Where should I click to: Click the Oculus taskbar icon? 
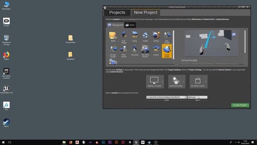click(143, 142)
